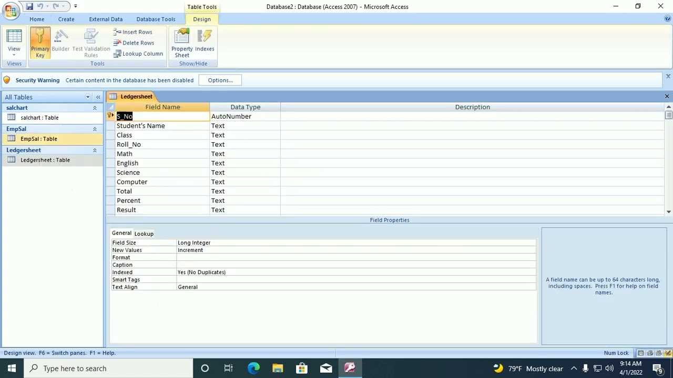Open the Create ribbon tab
673x378 pixels.
(x=66, y=19)
